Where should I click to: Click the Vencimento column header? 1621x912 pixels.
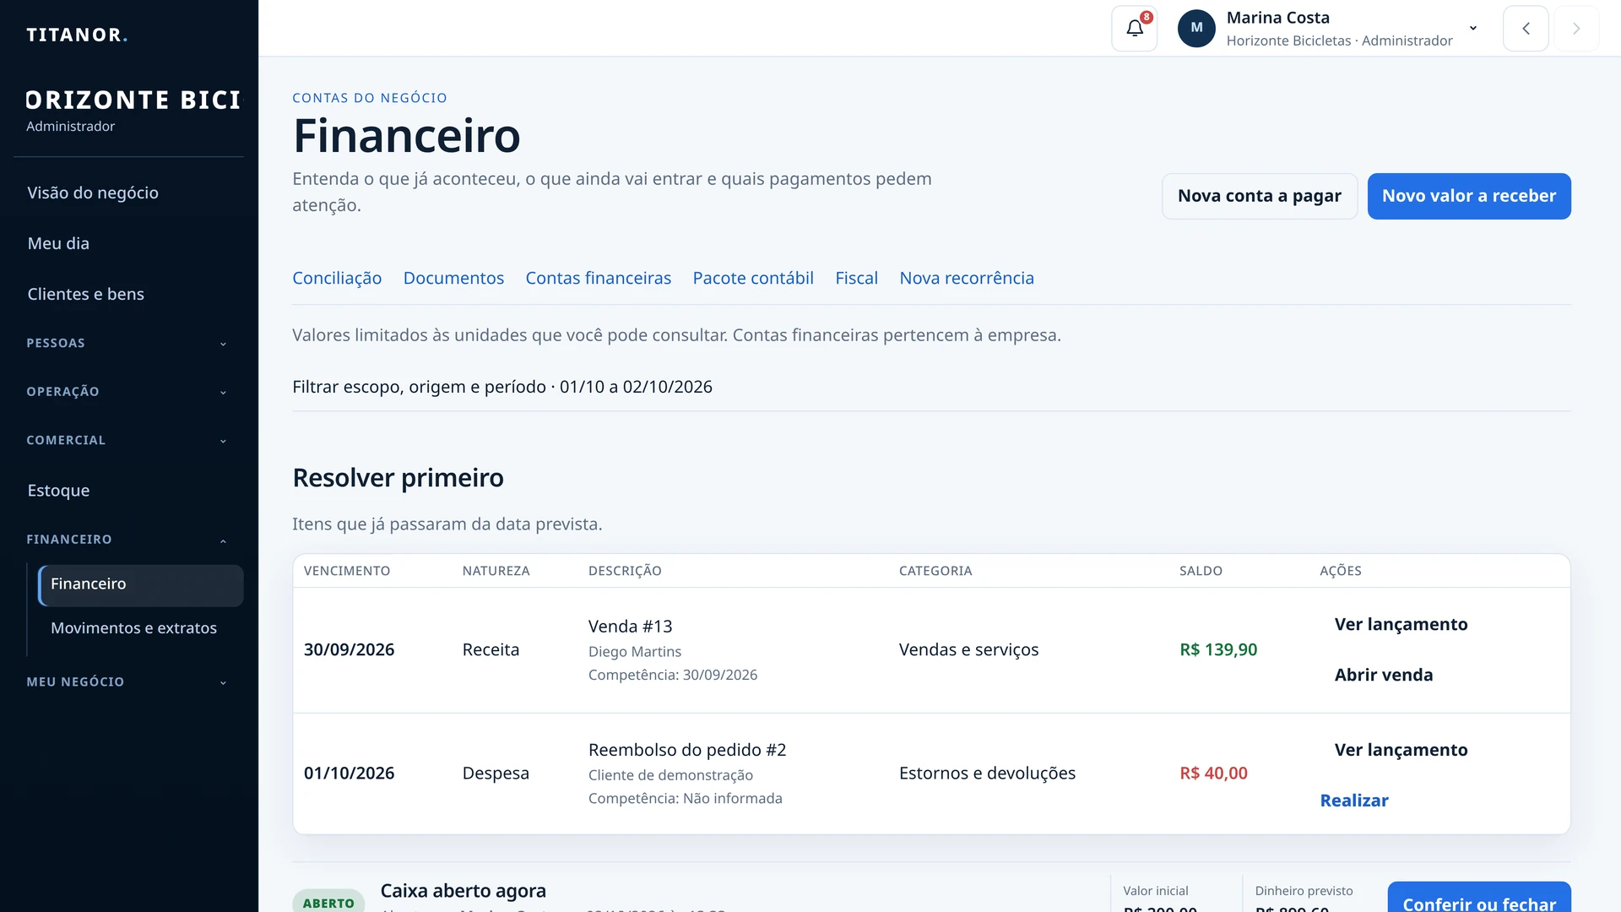347,571
